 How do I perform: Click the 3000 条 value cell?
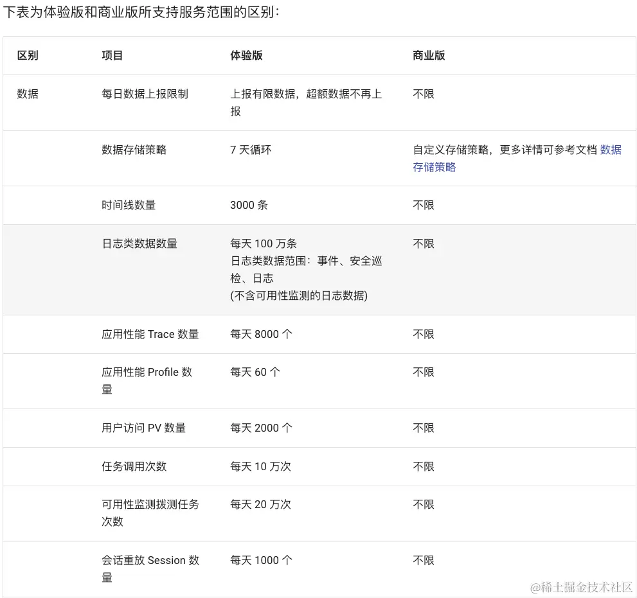249,205
